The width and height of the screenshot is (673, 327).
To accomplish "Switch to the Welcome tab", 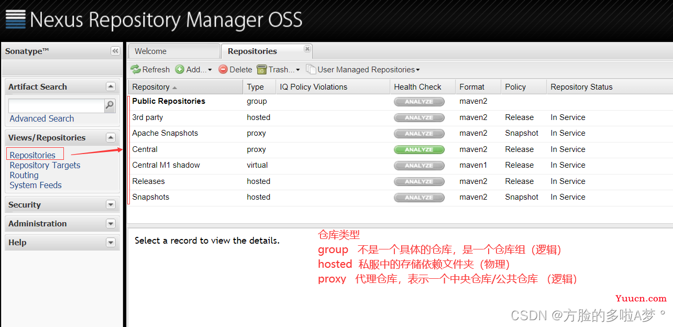I will point(174,51).
